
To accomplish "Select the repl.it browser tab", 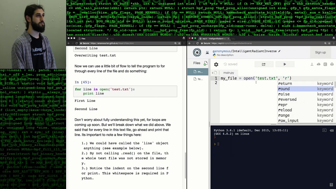I will coord(214,39).
